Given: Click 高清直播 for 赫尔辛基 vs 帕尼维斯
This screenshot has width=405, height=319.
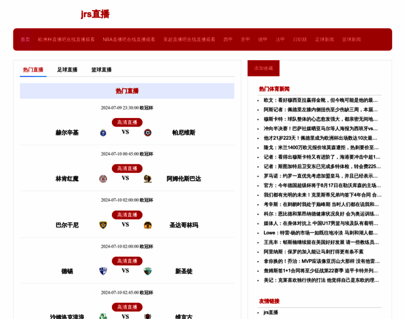Looking at the screenshot, I should [x=127, y=122].
